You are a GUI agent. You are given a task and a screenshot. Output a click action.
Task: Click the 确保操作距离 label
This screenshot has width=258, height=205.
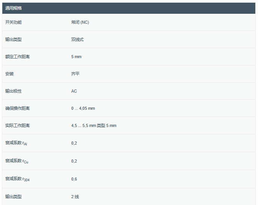pyautogui.click(x=17, y=108)
